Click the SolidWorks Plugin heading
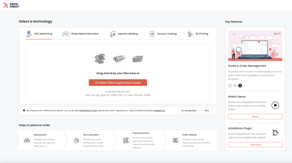The width and height of the screenshot is (292, 163). click(240, 128)
